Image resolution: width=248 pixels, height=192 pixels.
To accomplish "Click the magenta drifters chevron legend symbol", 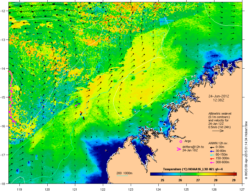I will click(179, 149).
